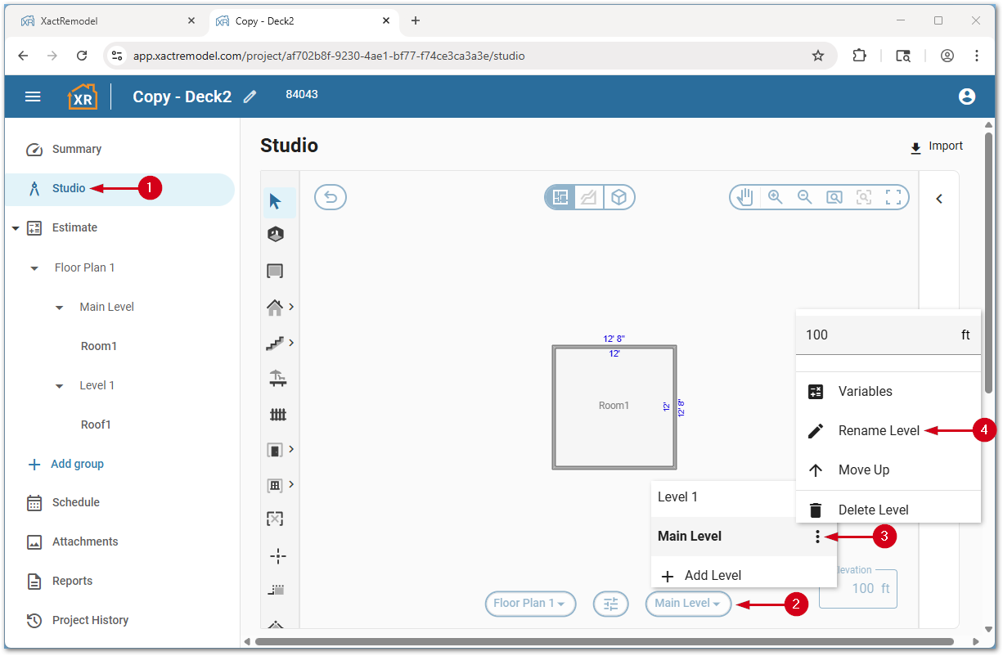Image resolution: width=1003 pixels, height=656 pixels.
Task: Select the arrow pointer tool
Action: tap(276, 201)
